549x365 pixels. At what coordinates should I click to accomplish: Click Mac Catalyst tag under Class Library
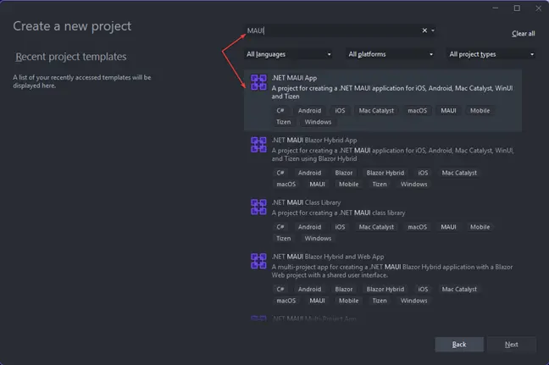376,227
